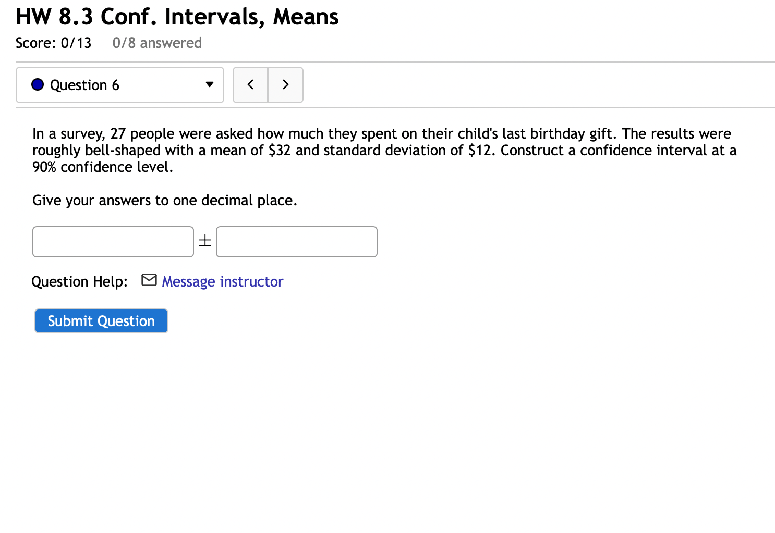
Task: Click the left arrow for the previous question
Action: tap(250, 84)
